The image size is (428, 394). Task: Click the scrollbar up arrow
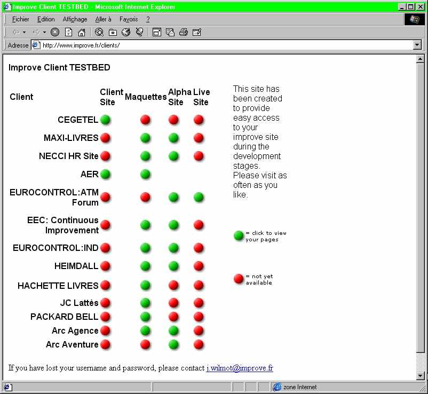tap(421, 59)
